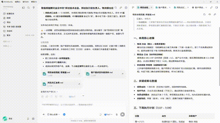Click the 过程消息 label in chat

coord(44,42)
